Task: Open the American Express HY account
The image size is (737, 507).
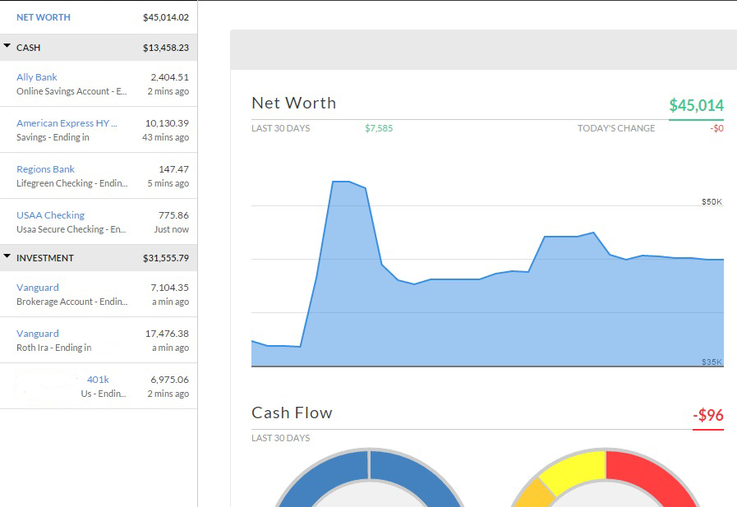Action: point(67,123)
